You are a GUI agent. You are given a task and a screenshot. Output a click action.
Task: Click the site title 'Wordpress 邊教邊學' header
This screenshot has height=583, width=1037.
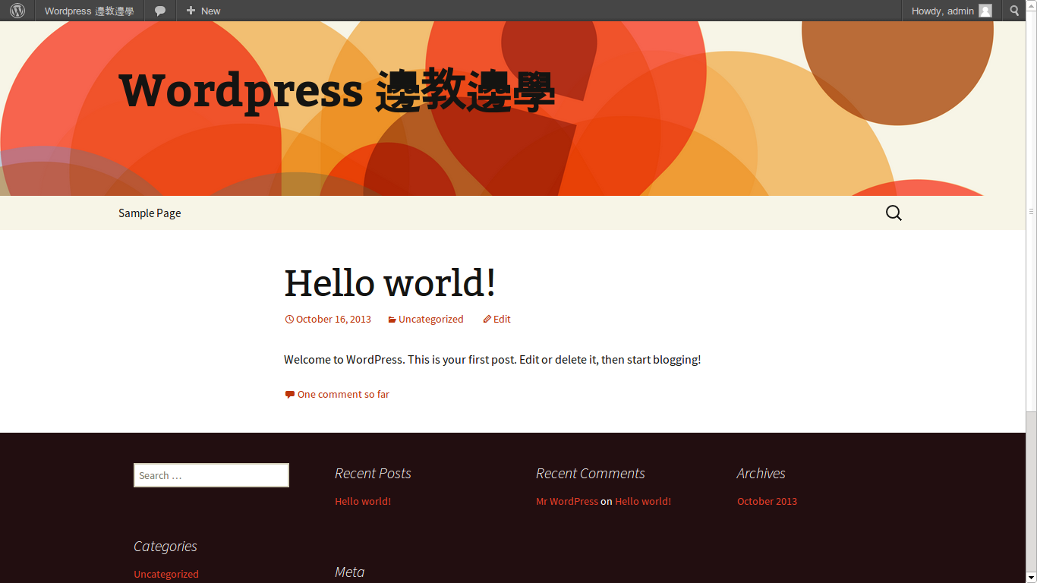coord(337,90)
